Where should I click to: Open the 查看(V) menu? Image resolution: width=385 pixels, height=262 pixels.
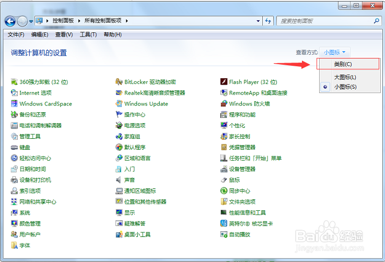tap(64, 34)
